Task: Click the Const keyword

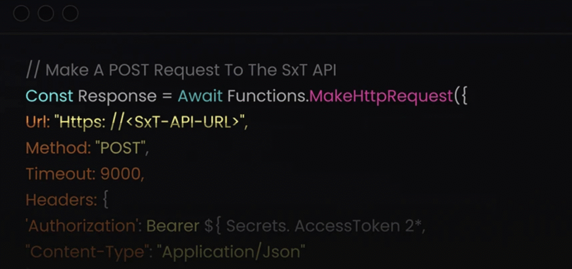Action: pos(50,96)
